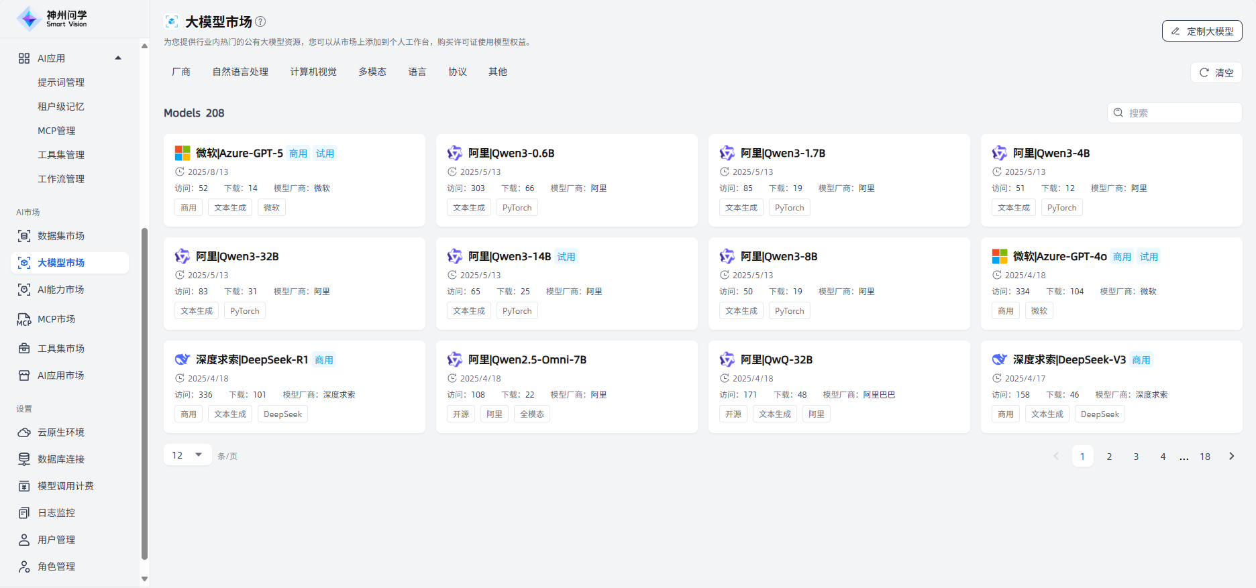The height and width of the screenshot is (588, 1256).
Task: Click the help question mark beside 大模型市场
Action: tap(260, 21)
